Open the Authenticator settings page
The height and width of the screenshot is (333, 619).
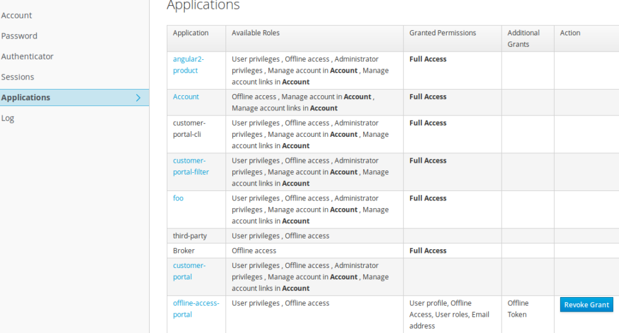(x=27, y=56)
